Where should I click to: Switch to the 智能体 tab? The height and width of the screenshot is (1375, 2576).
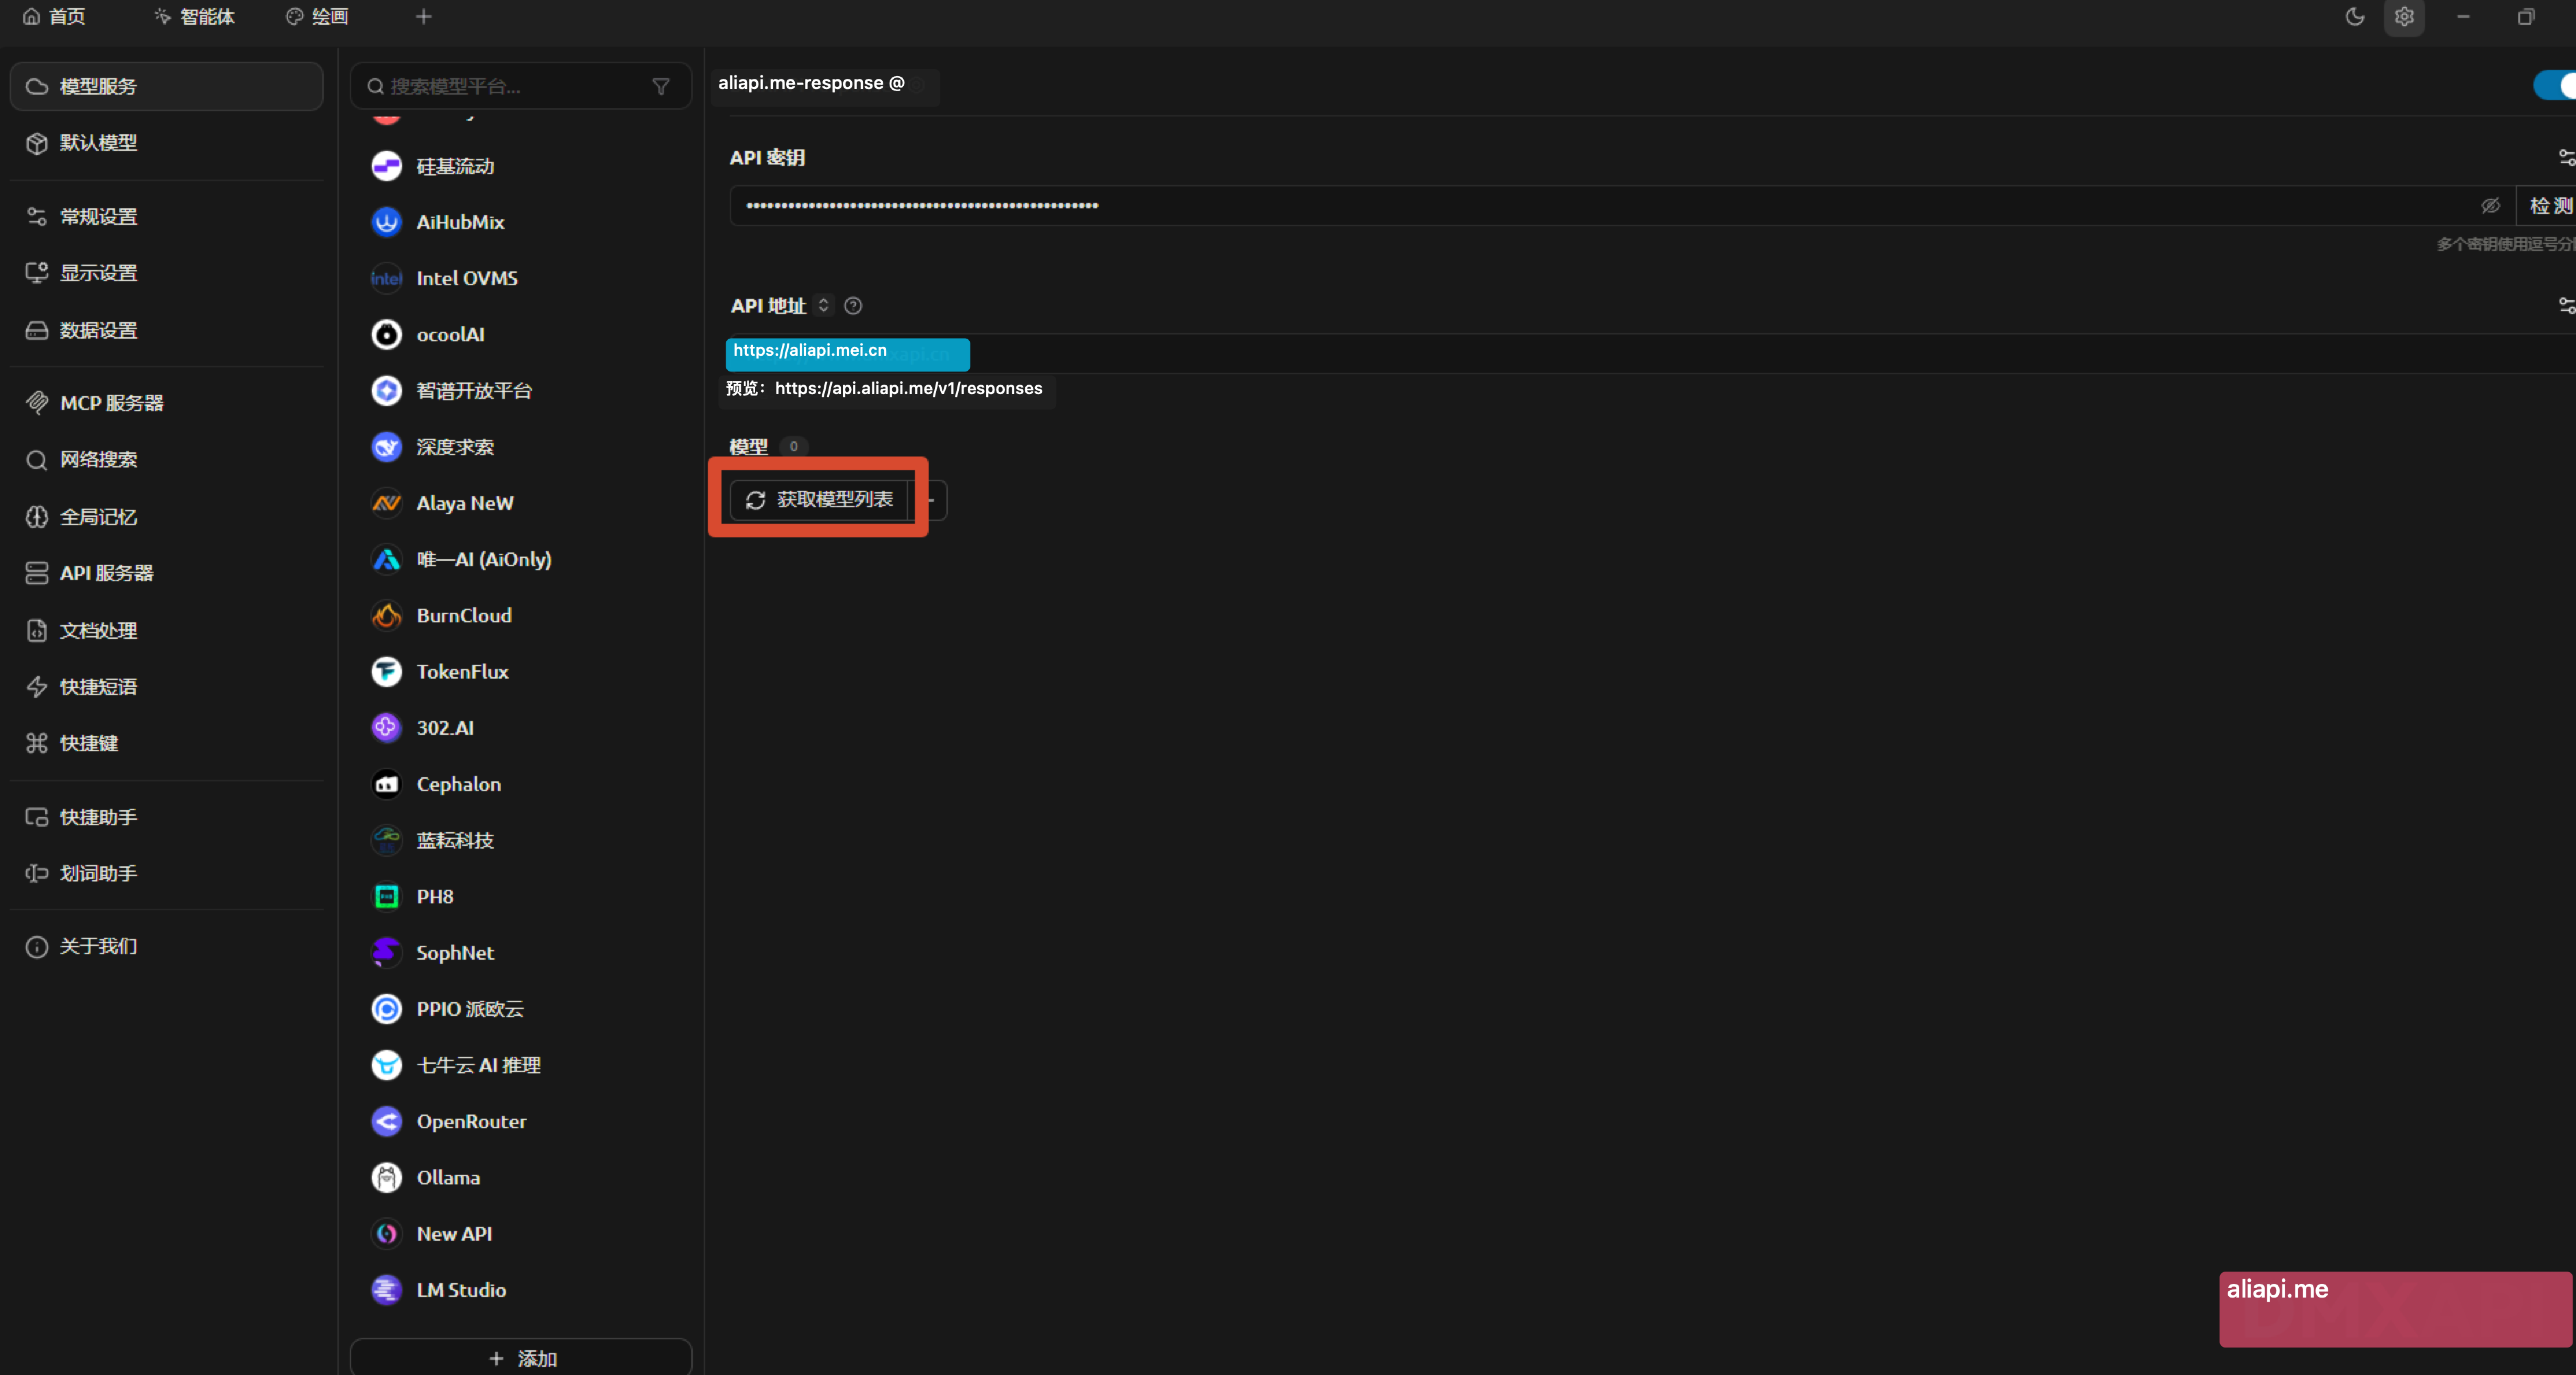pos(195,17)
